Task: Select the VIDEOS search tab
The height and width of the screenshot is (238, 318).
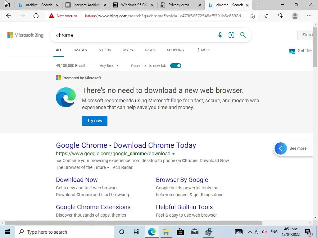Action: pyautogui.click(x=105, y=50)
